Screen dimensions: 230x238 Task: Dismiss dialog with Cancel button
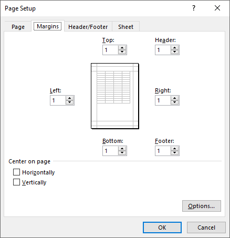[x=206, y=227]
